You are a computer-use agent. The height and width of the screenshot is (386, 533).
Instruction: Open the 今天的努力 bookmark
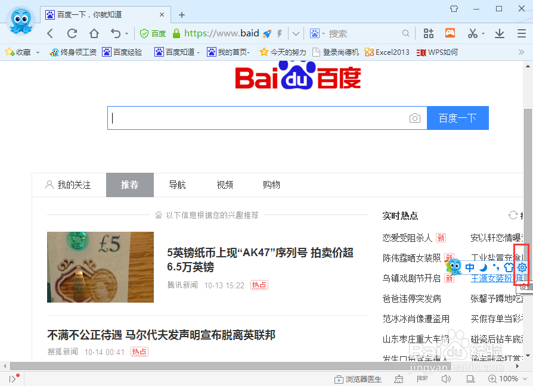pos(283,52)
